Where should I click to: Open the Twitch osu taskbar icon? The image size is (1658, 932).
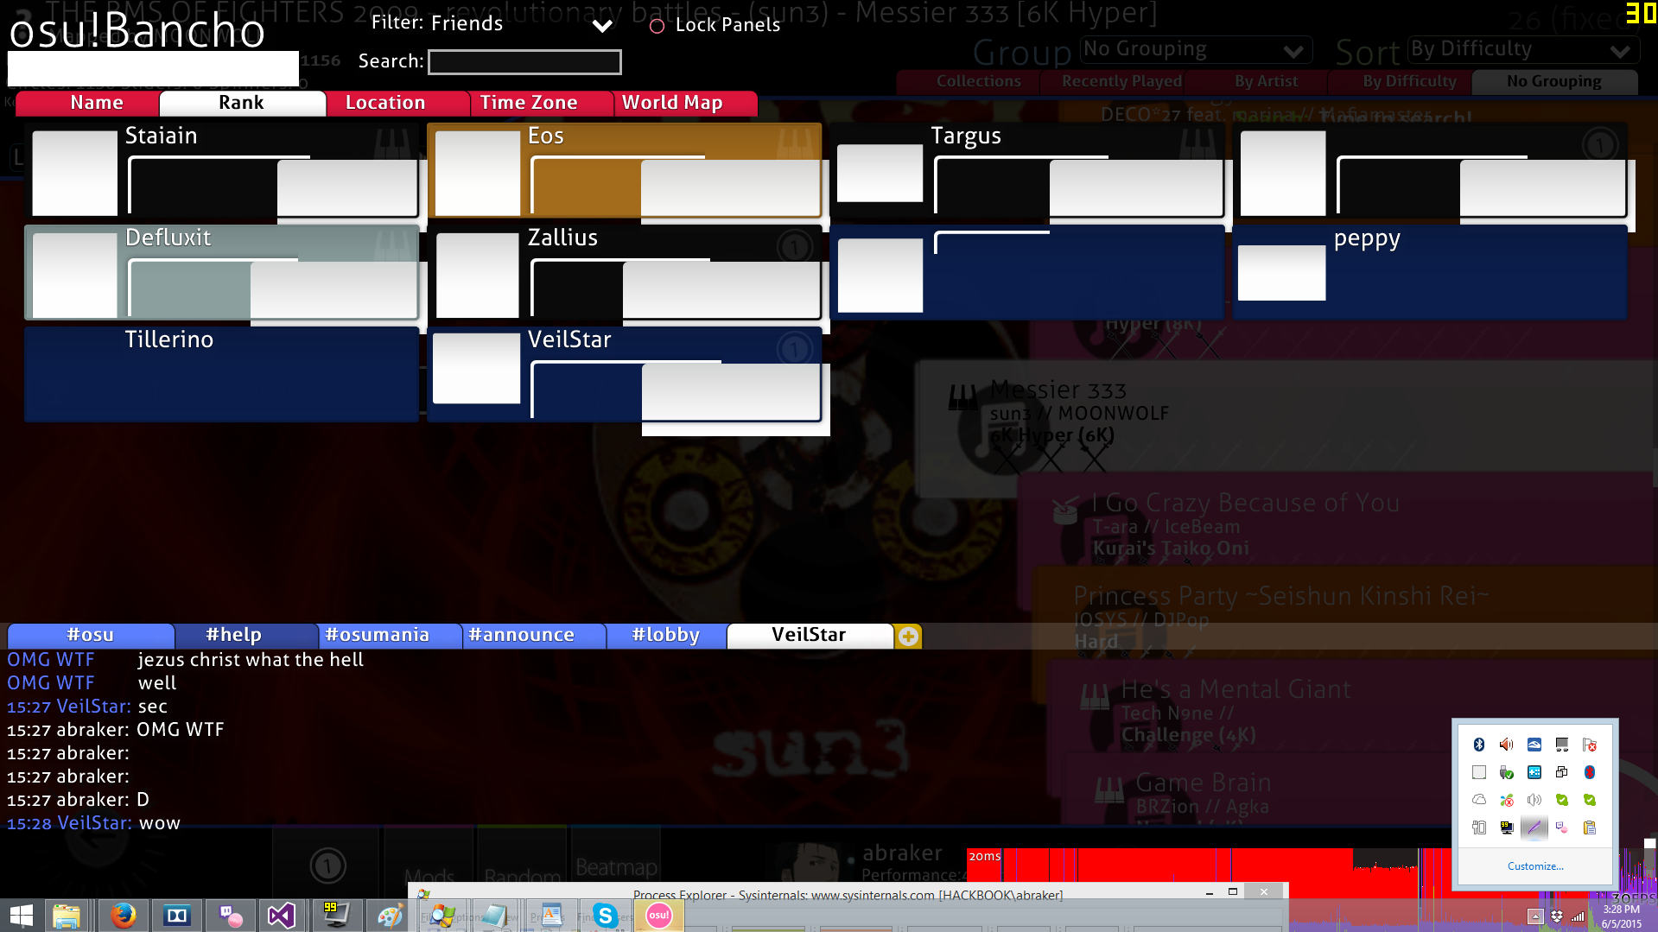tap(230, 916)
